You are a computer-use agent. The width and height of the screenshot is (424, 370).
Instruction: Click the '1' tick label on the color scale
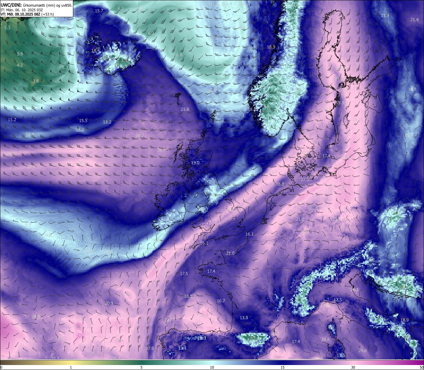(71, 367)
